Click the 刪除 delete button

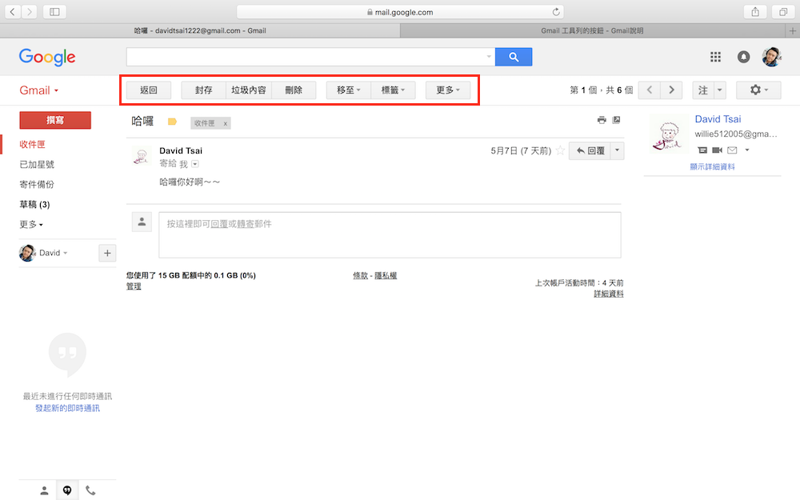(x=294, y=90)
